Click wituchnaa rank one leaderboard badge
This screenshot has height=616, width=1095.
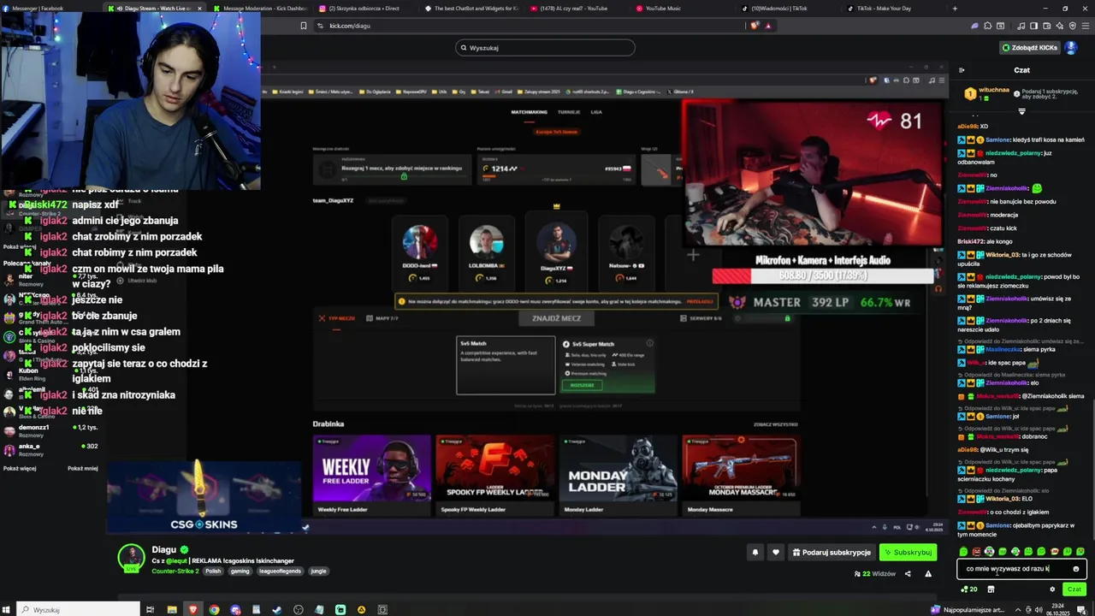click(970, 93)
